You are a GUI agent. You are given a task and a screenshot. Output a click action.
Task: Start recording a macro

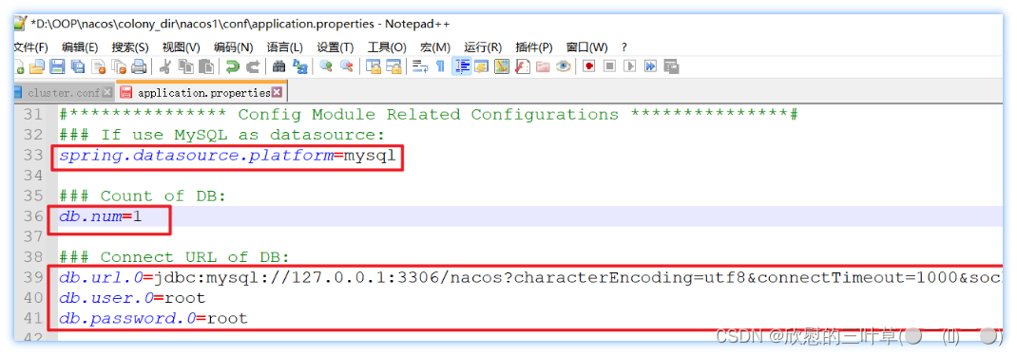tap(589, 66)
